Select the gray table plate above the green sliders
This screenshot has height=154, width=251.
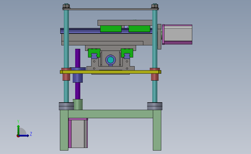(125, 23)
